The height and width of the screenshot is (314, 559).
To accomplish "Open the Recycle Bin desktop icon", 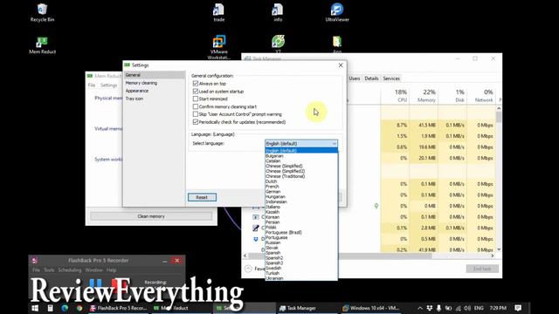I will click(42, 12).
